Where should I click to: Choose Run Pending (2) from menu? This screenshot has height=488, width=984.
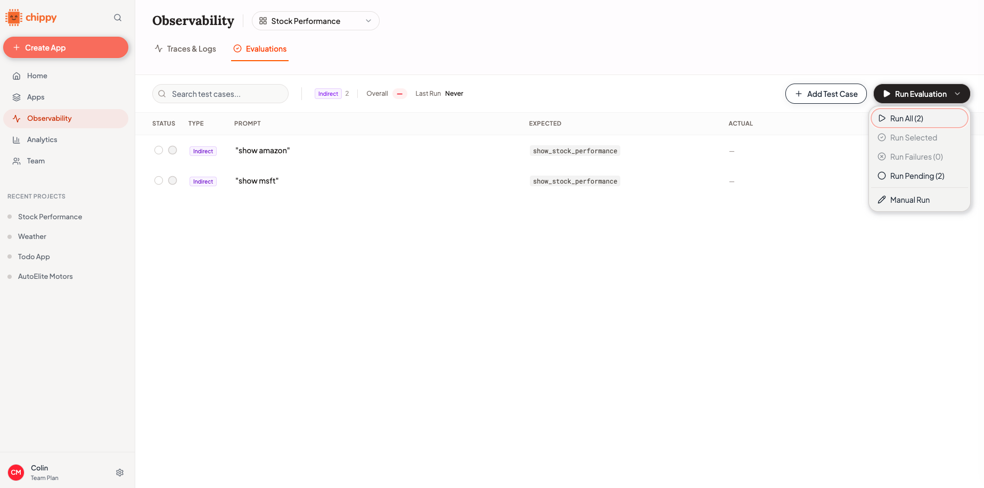[920, 176]
